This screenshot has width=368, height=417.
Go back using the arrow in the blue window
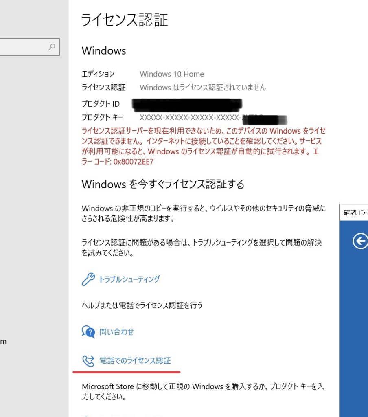click(360, 241)
